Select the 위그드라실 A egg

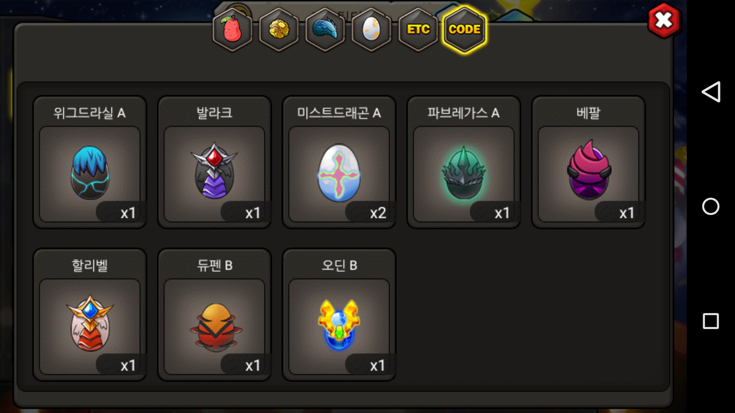click(90, 162)
